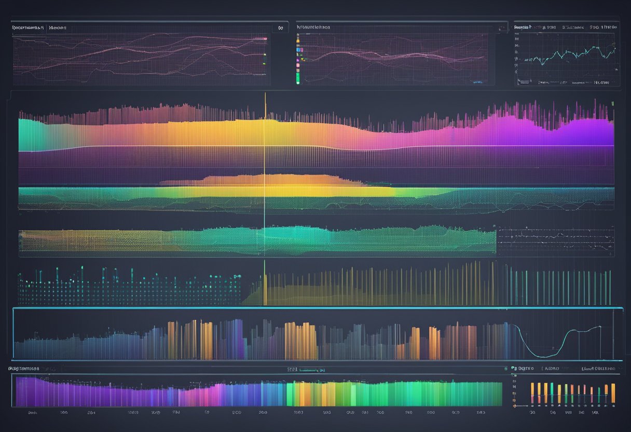Select the top-middle panel's title tab
The height and width of the screenshot is (432, 631).
pos(313,27)
